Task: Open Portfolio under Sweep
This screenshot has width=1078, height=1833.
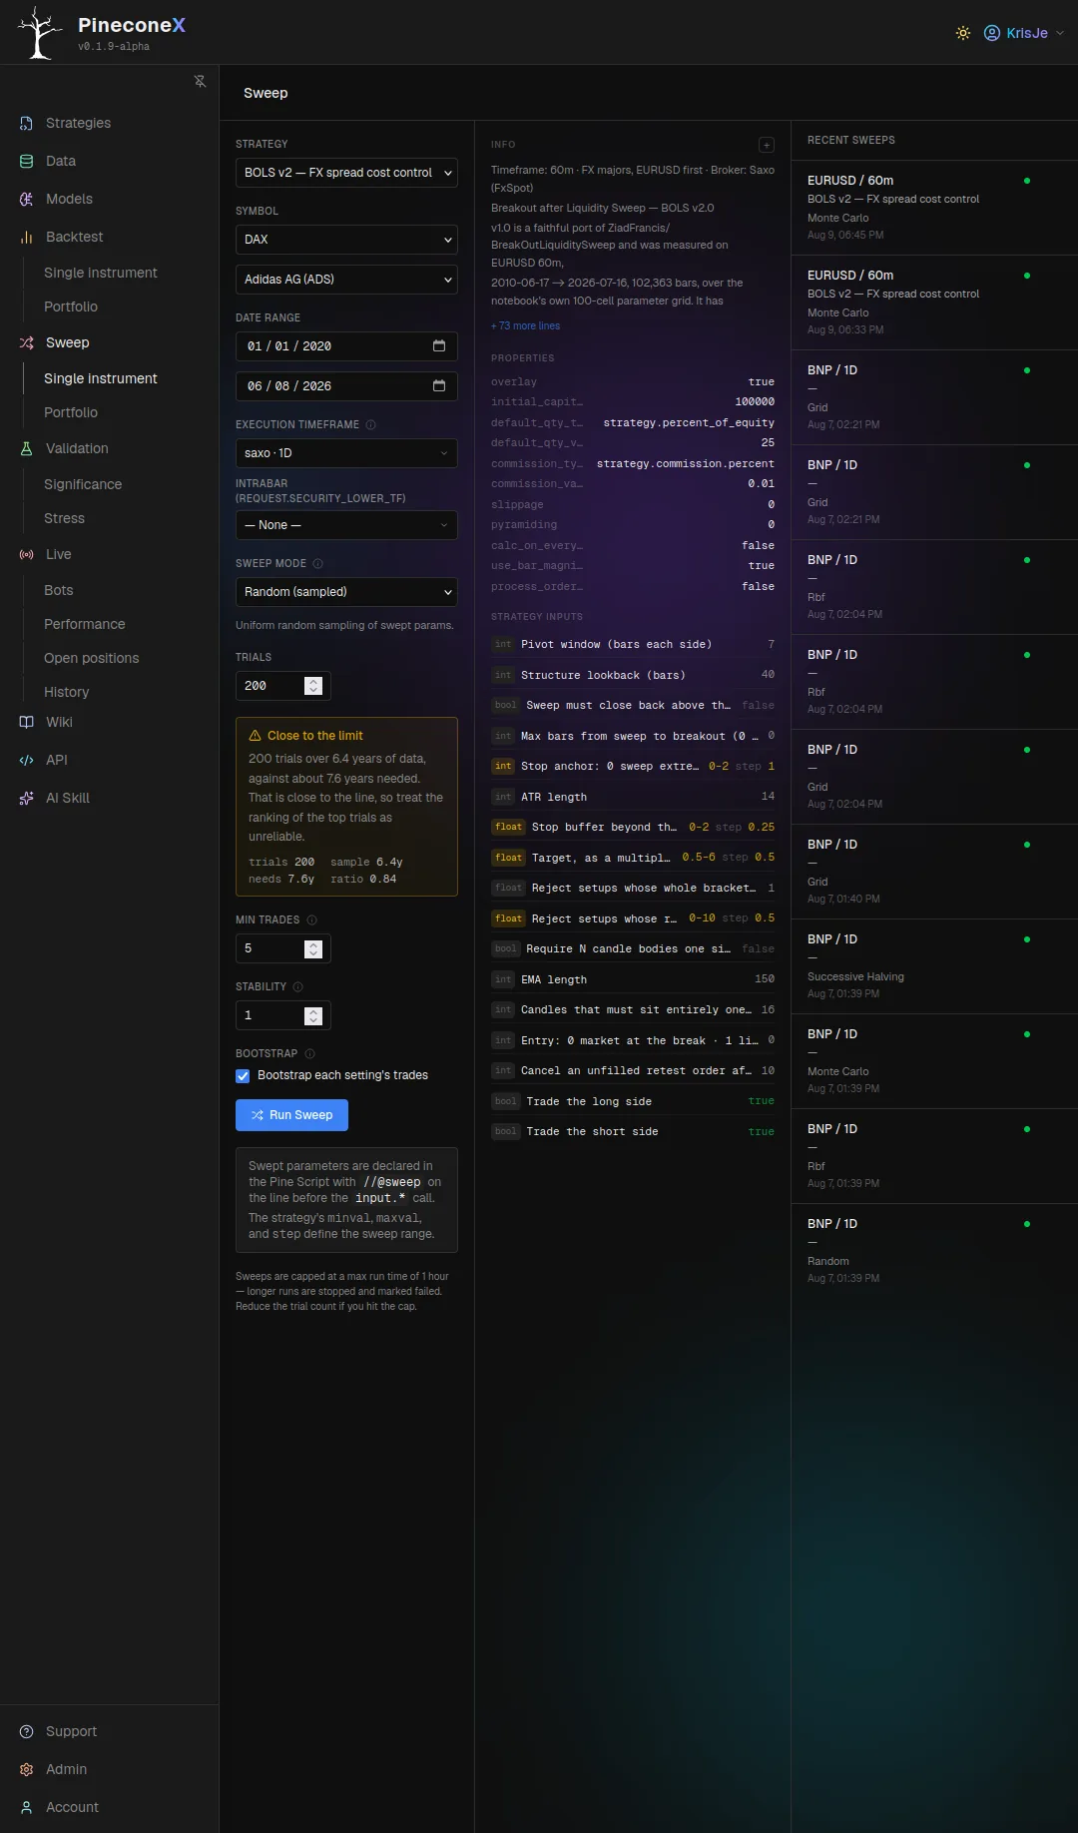Action: (71, 412)
